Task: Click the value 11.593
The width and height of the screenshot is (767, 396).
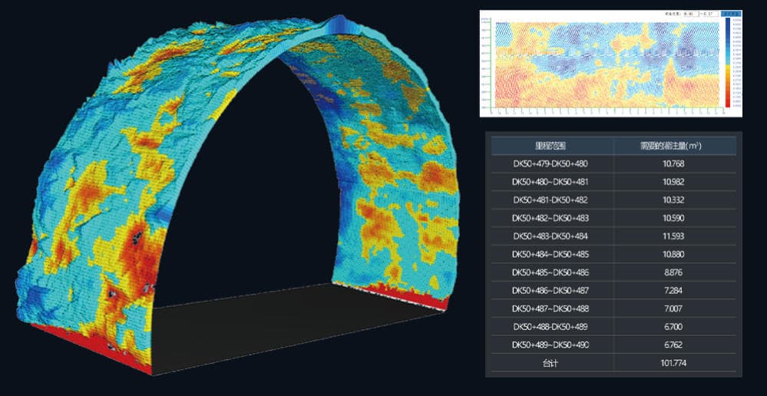Action: (x=675, y=236)
